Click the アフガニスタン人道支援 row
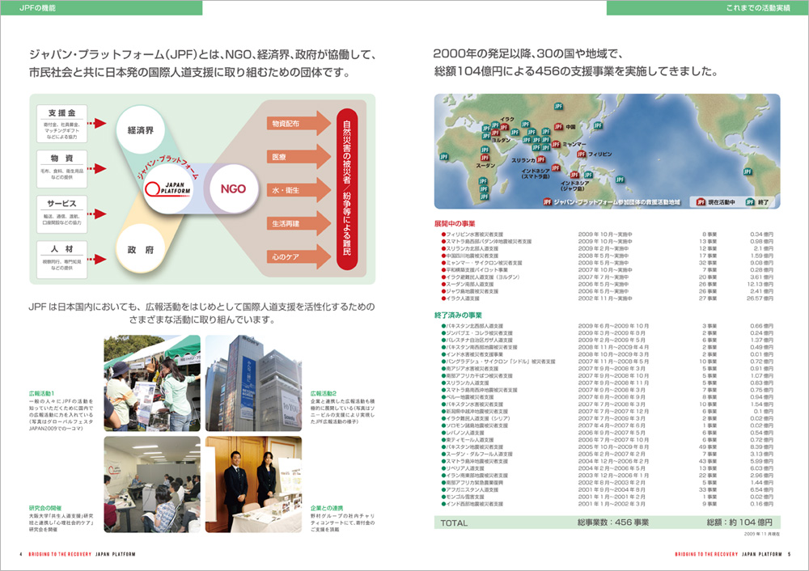809x571 pixels. tap(608, 489)
